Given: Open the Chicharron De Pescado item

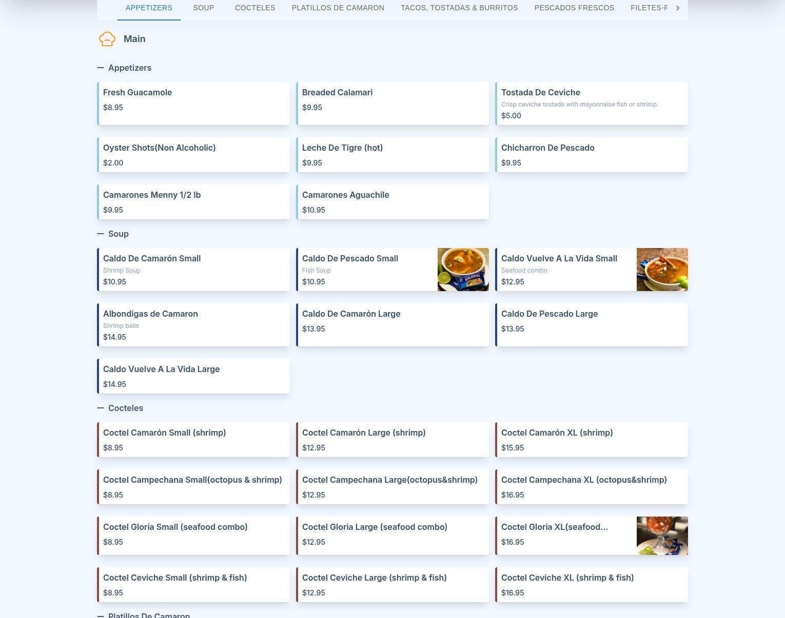Looking at the screenshot, I should point(592,155).
